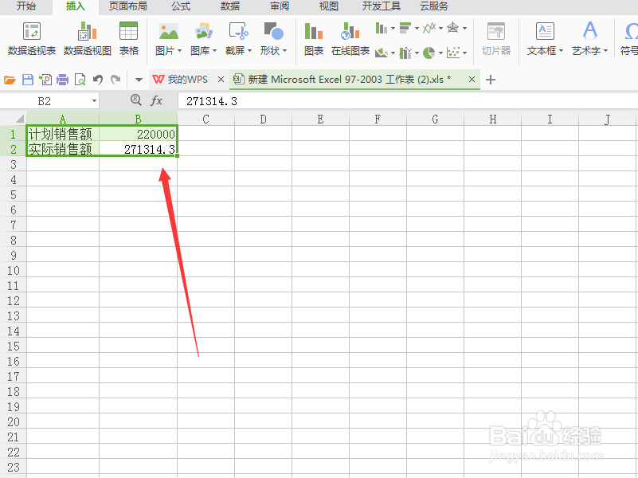Expand the 图片 dropdown arrow

pos(180,51)
